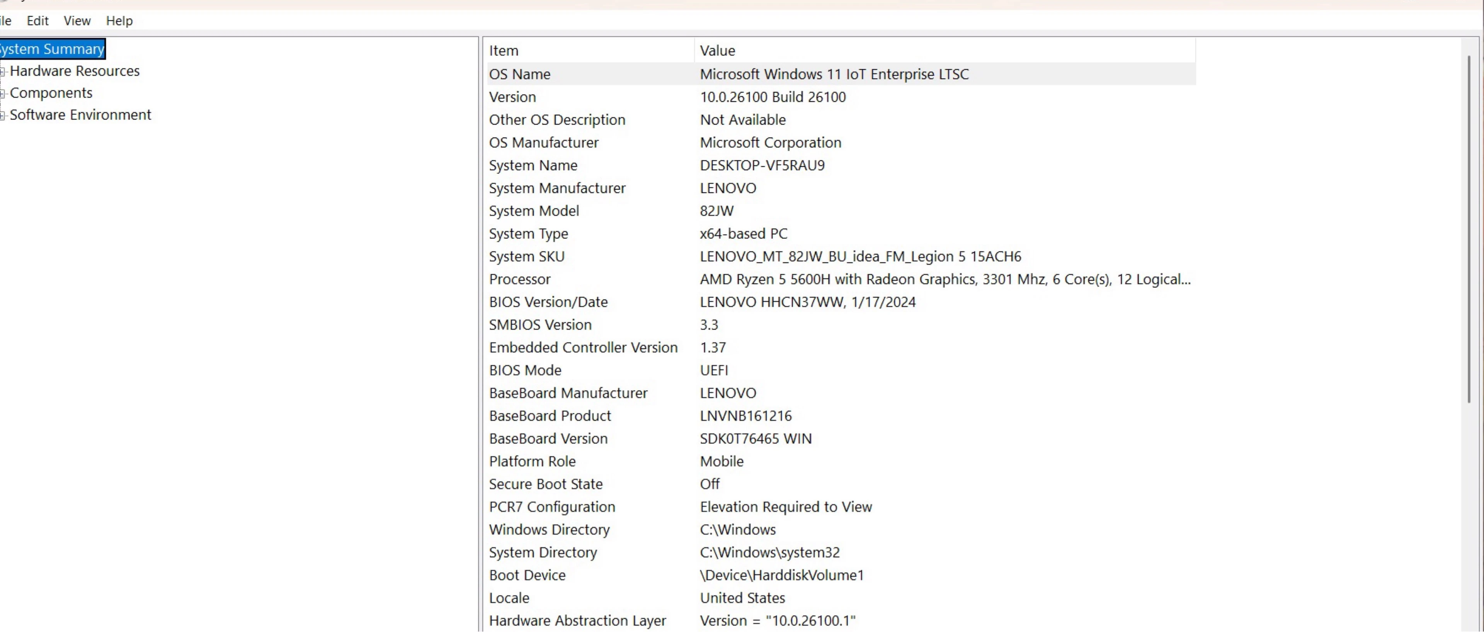Select the Version row label
Viewport: 1484px width, 632px height.
[x=513, y=97]
